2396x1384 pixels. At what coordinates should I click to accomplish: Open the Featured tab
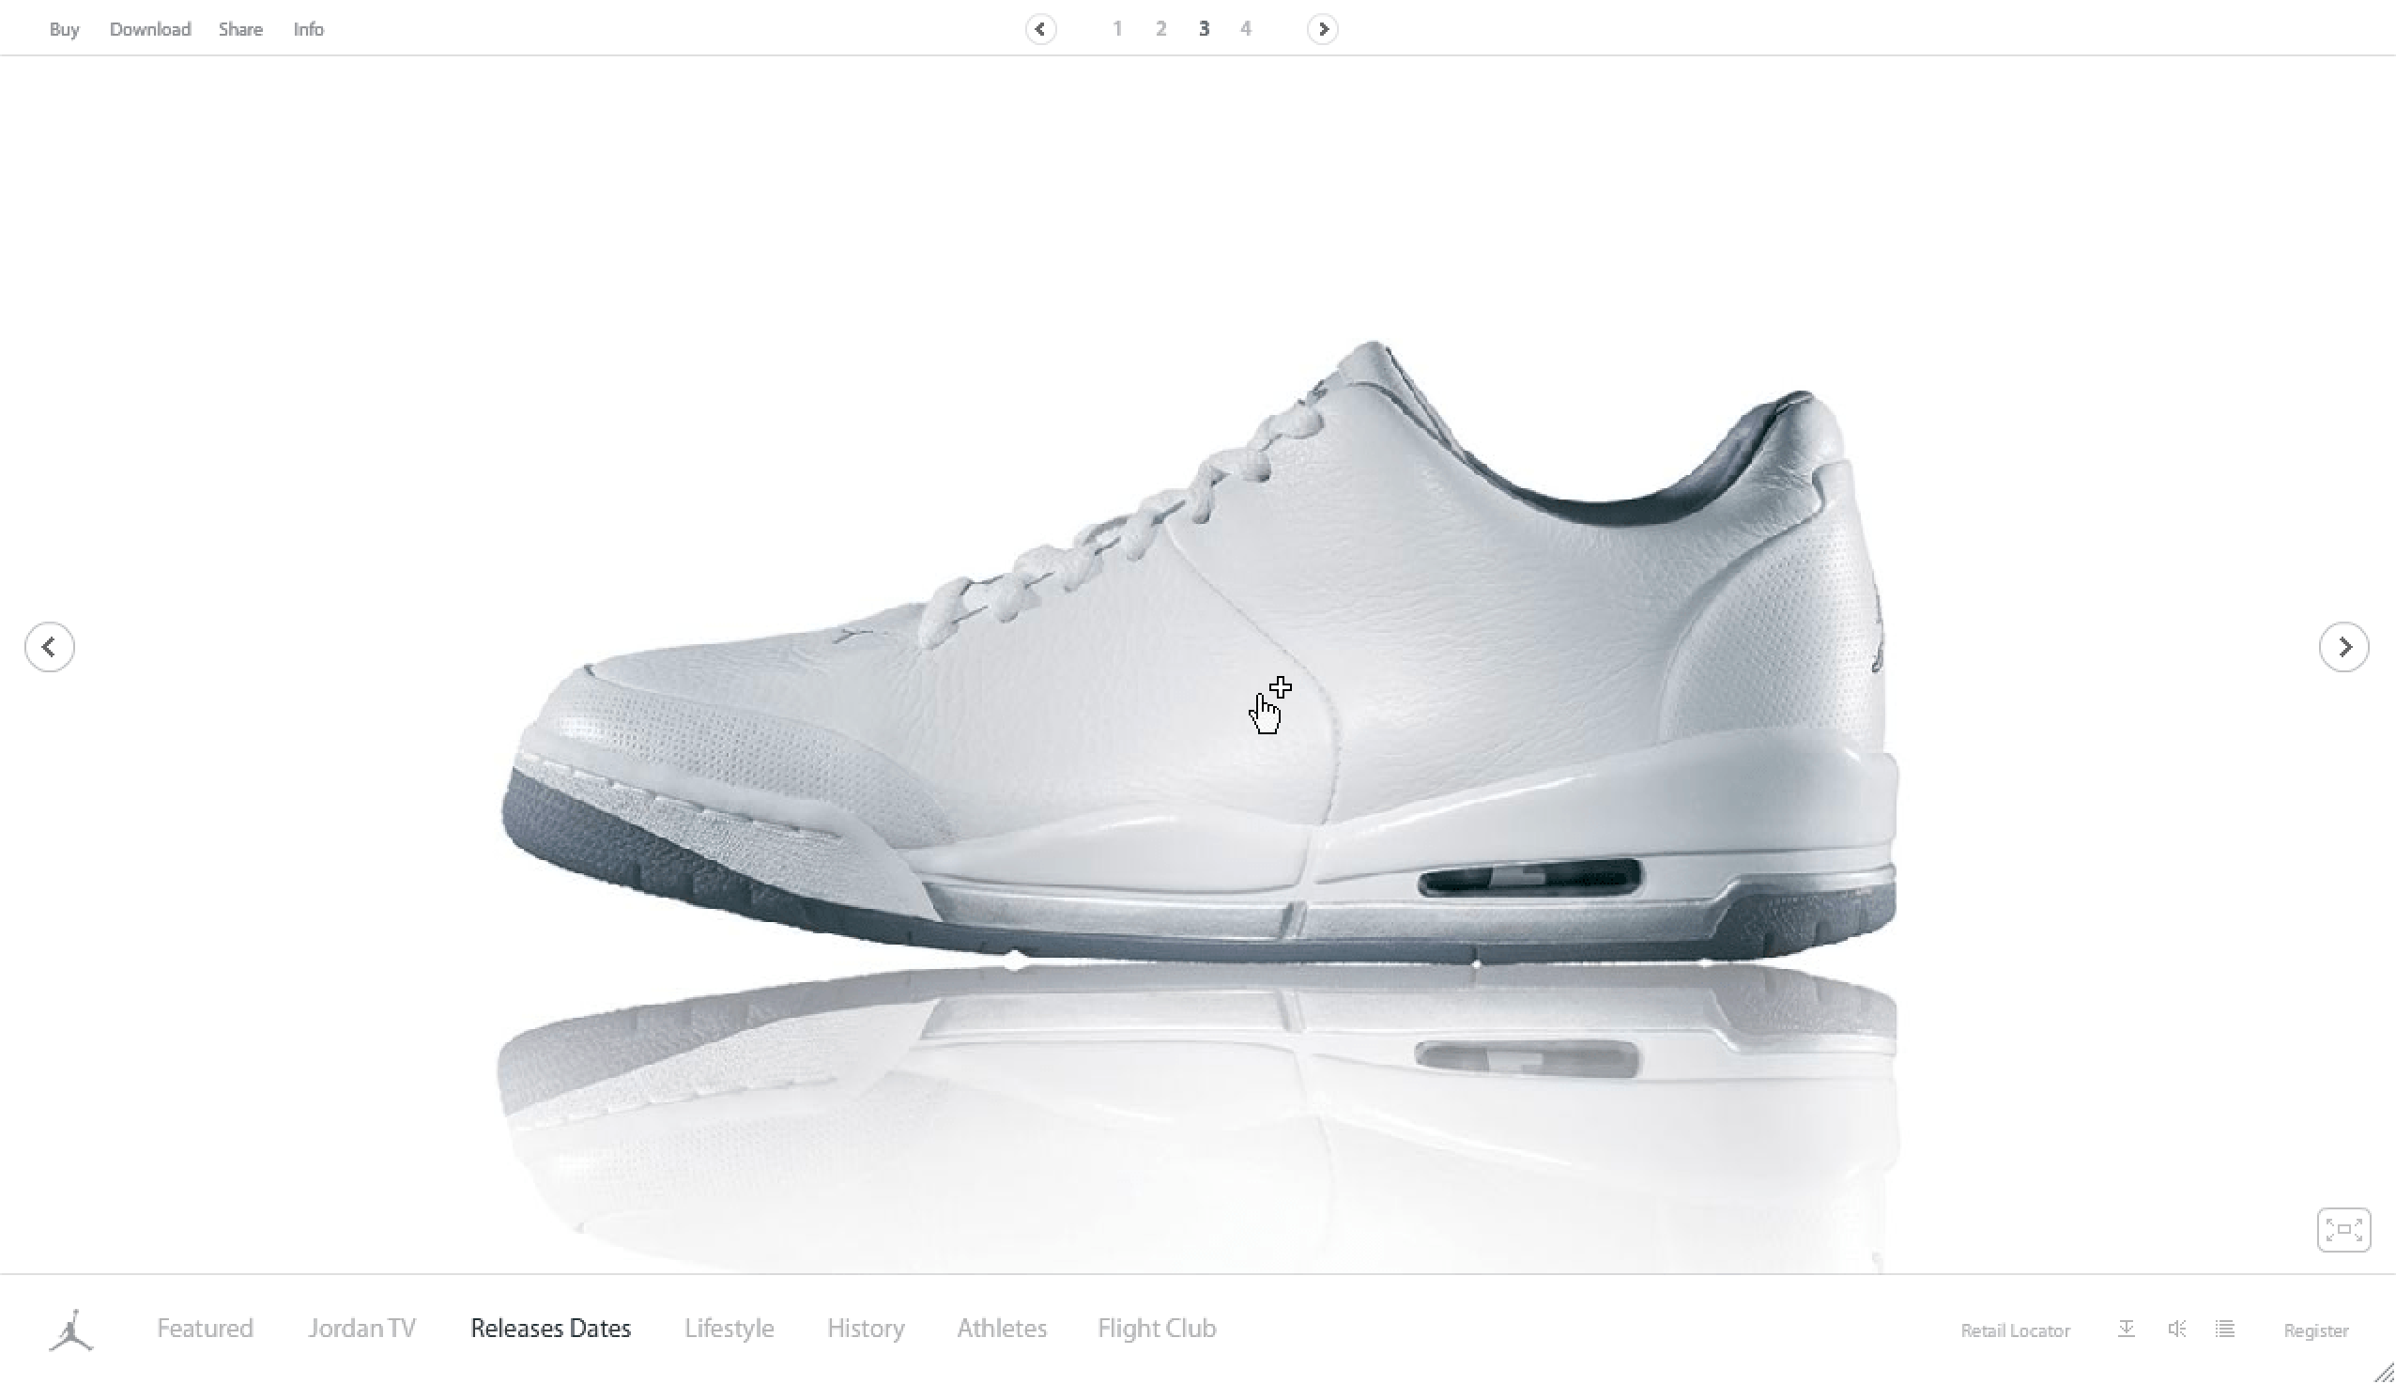coord(206,1328)
